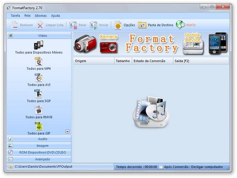Select the Todos para GIF icon

pos(39,126)
